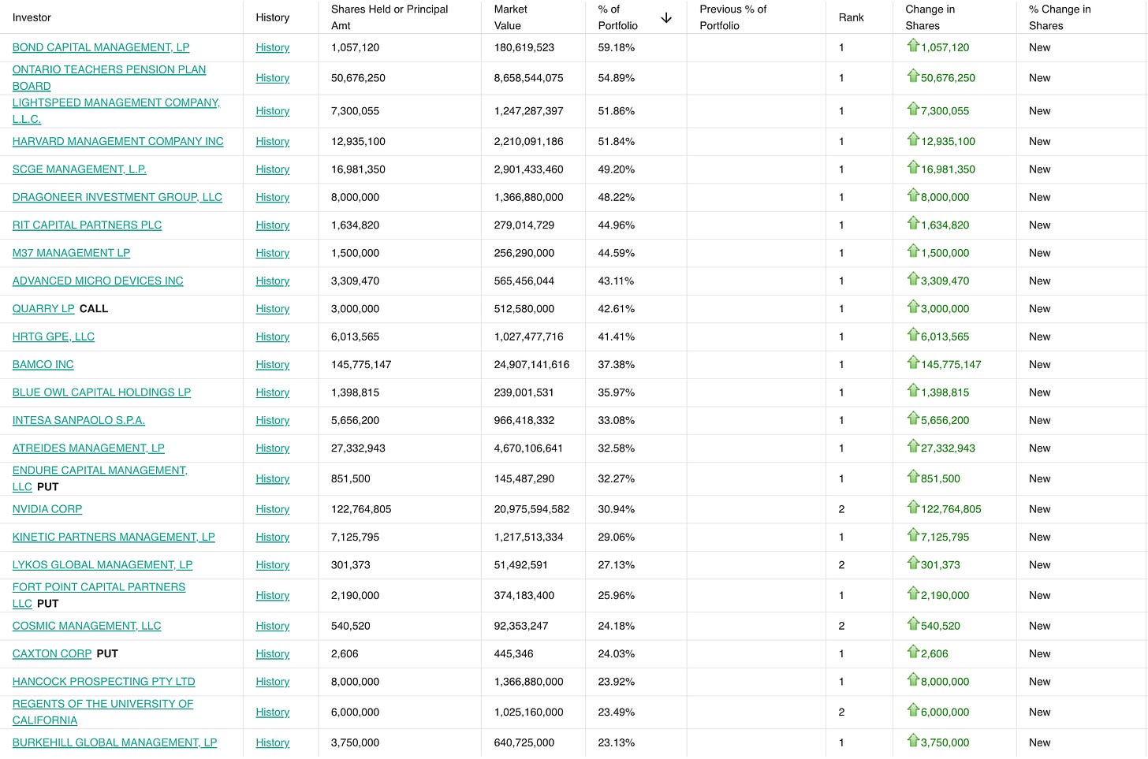Click green up arrow in Endure Capital Management row
The width and height of the screenshot is (1148, 759).
pos(913,478)
